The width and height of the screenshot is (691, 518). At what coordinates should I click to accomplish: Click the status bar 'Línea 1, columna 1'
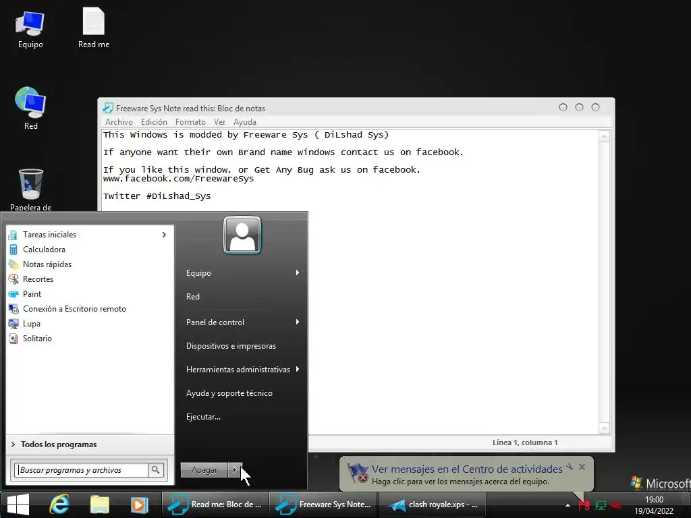[525, 442]
